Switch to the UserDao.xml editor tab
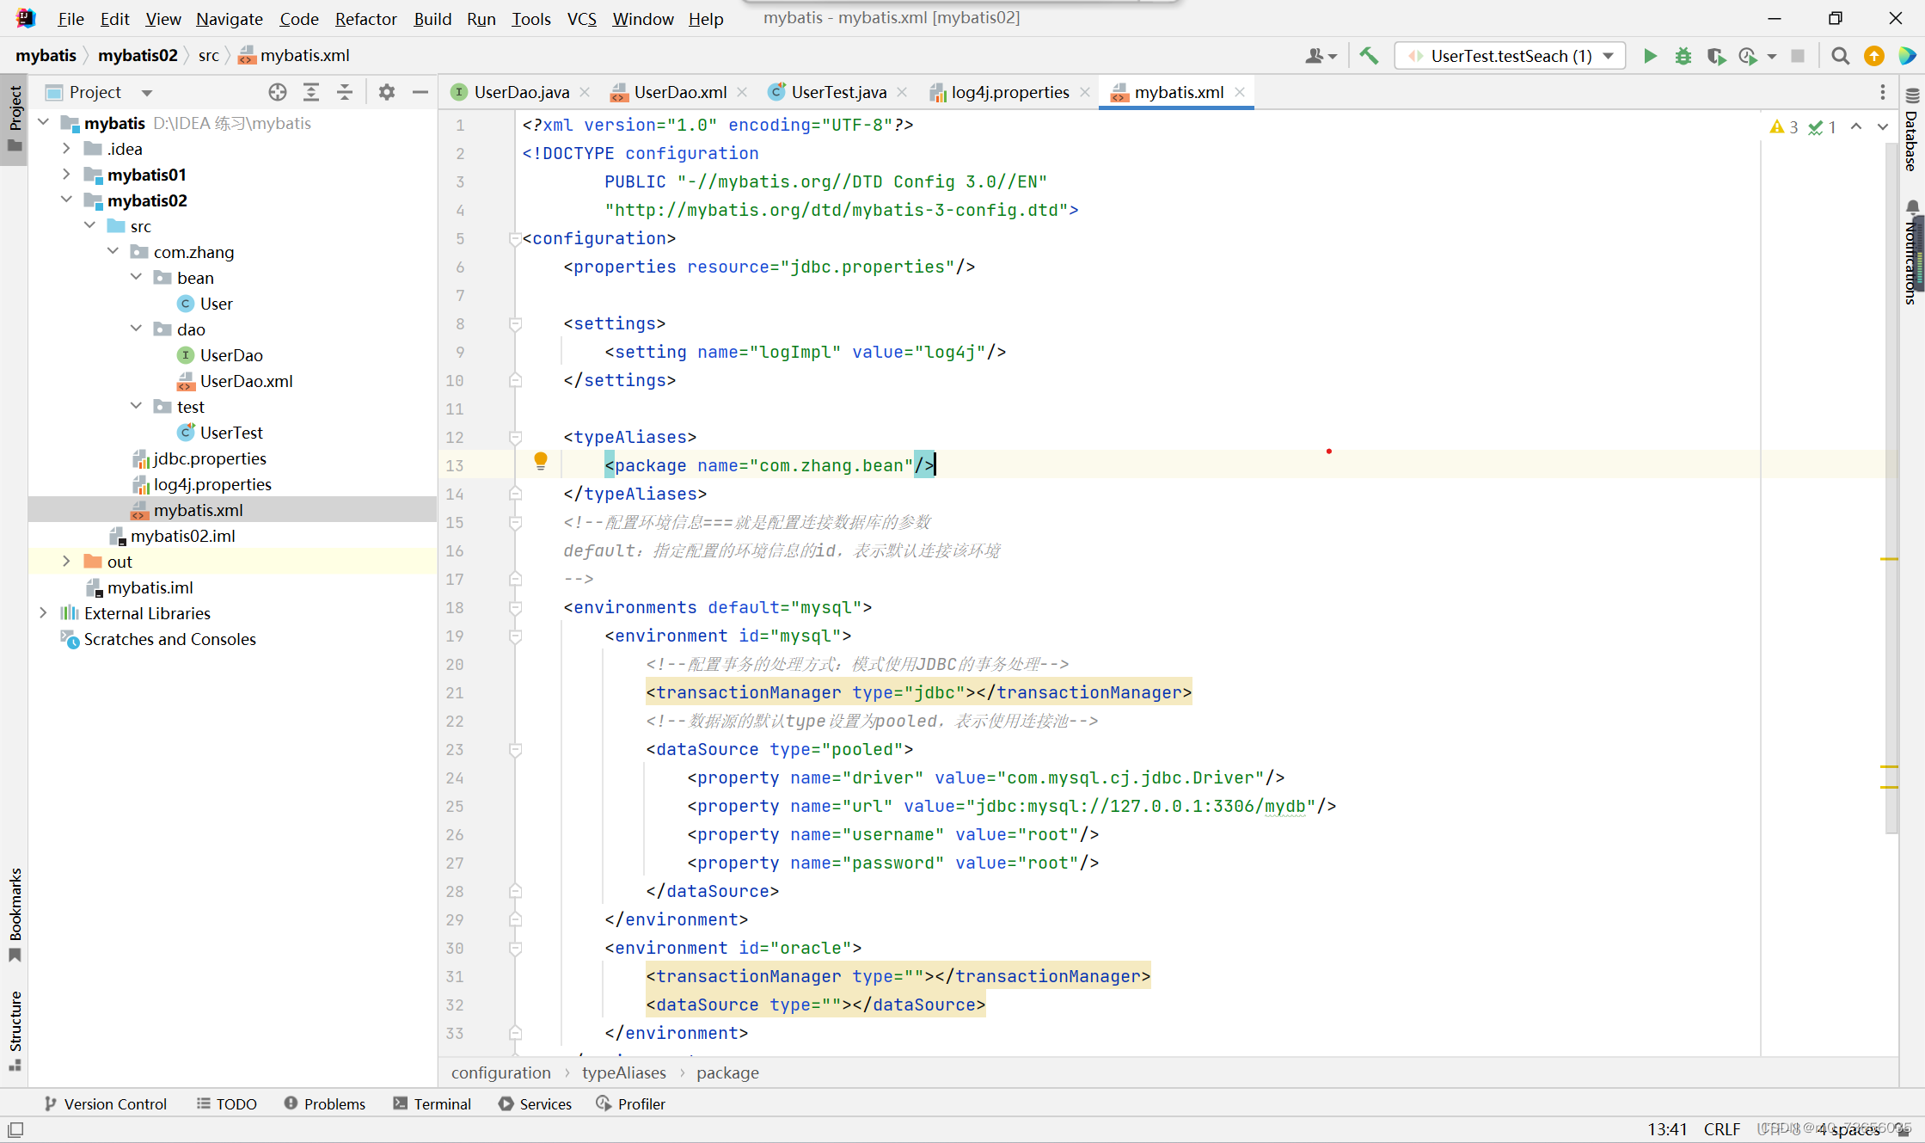The height and width of the screenshot is (1143, 1925). tap(679, 92)
